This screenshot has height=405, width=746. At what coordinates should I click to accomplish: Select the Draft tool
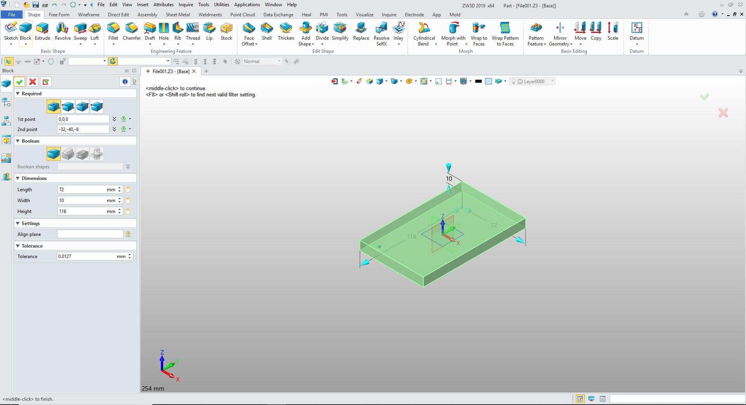click(x=150, y=31)
